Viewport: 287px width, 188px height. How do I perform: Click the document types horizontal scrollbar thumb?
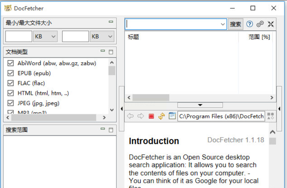[54, 117]
